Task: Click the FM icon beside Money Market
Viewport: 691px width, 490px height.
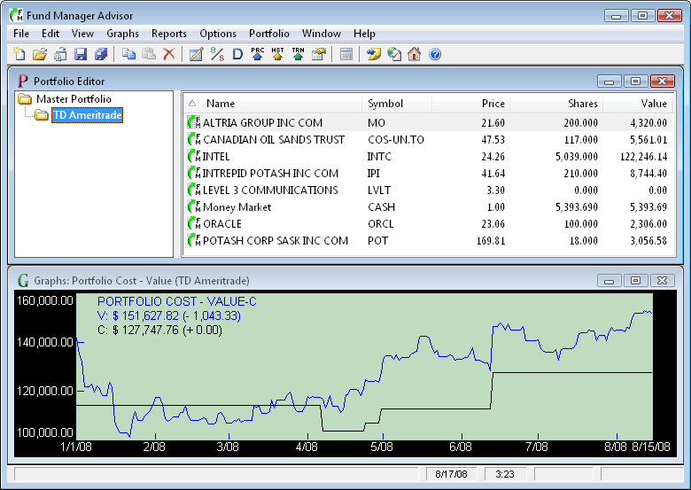Action: [x=194, y=207]
